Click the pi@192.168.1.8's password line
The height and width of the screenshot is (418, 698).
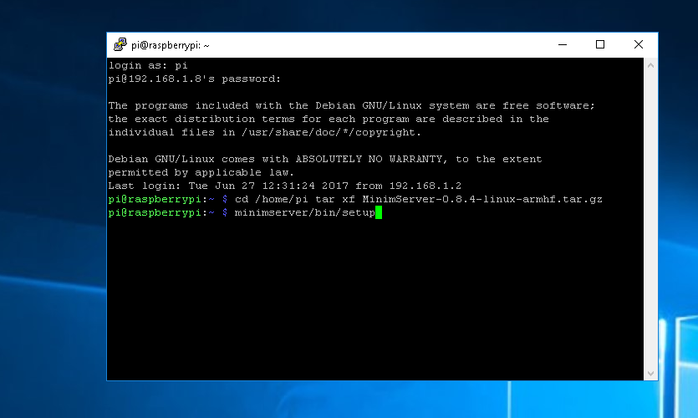[x=195, y=79]
